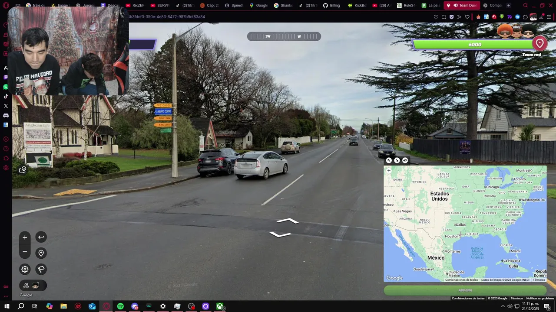Click Team red's green 6000 health bar
This screenshot has width=556, height=312.
(x=473, y=45)
